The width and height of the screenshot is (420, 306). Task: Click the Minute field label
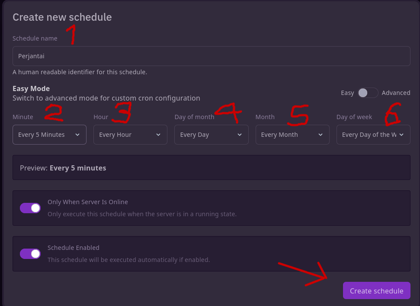[x=23, y=117]
